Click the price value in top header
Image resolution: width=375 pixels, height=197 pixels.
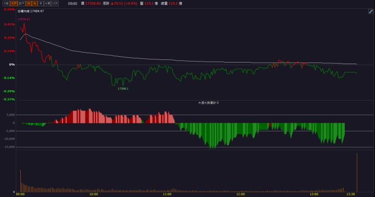(93, 3)
